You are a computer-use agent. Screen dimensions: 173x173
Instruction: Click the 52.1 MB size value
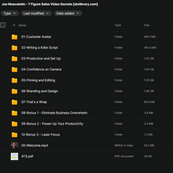tap(149, 145)
